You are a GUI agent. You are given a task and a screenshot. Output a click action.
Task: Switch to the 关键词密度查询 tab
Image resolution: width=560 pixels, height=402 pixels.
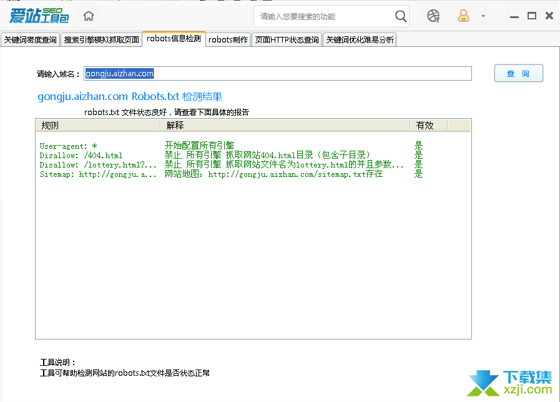31,39
